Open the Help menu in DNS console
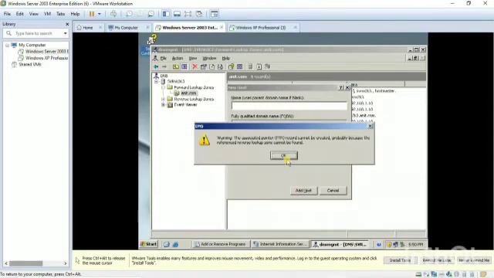 pyautogui.click(x=226, y=59)
